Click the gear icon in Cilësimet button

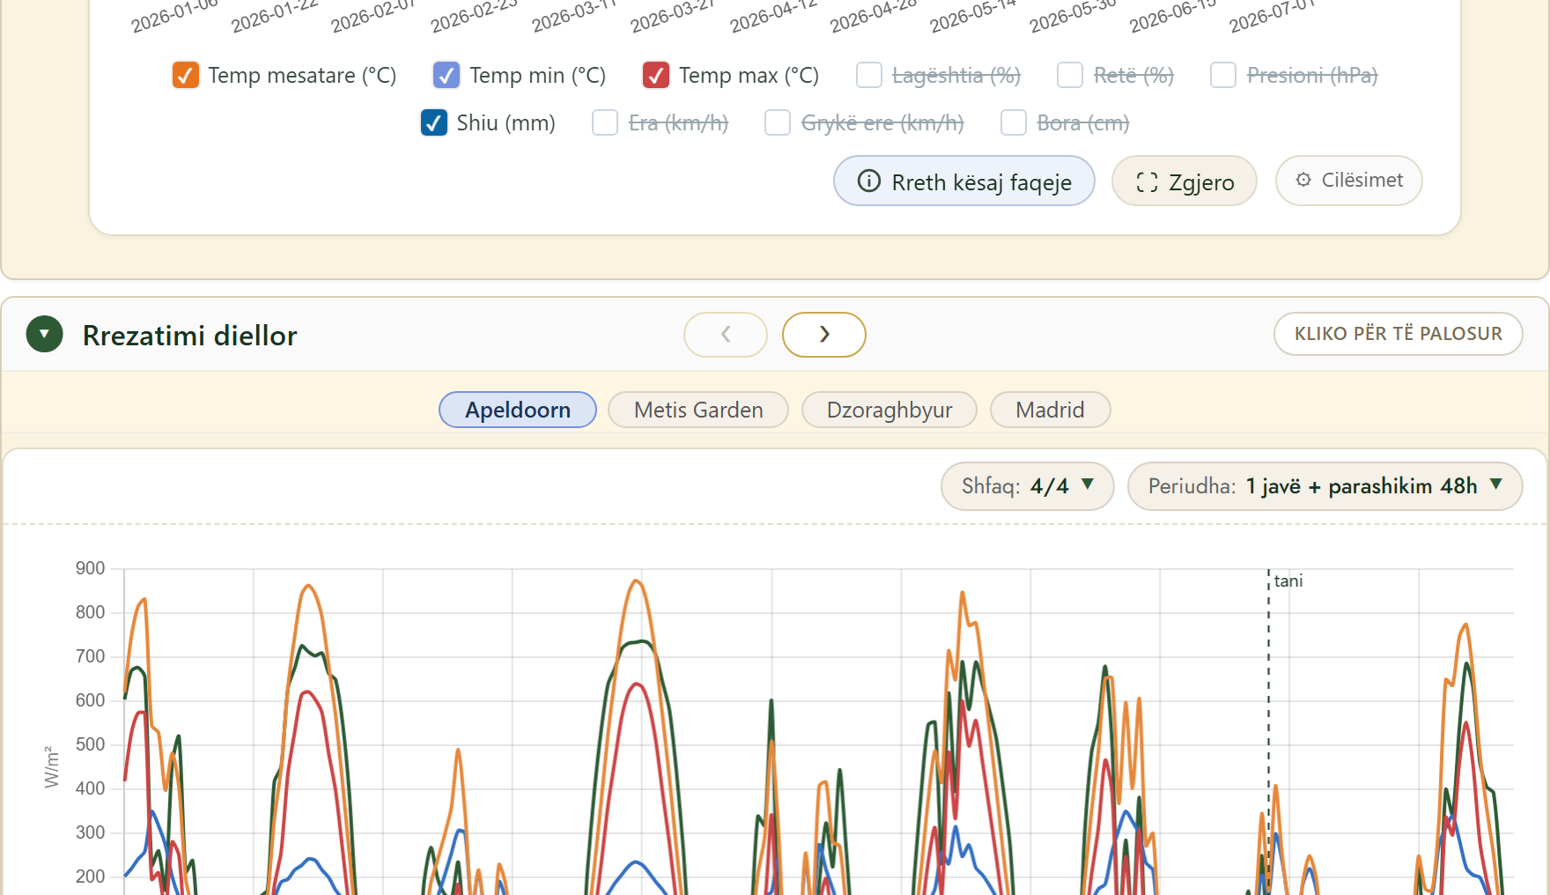[1303, 180]
